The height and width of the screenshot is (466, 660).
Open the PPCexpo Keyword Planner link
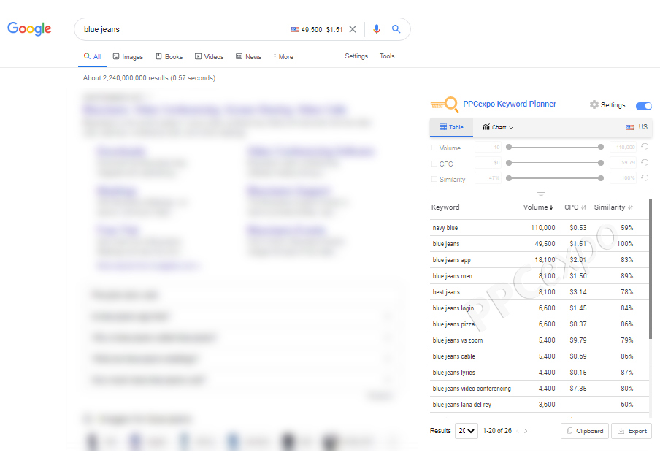tap(510, 104)
